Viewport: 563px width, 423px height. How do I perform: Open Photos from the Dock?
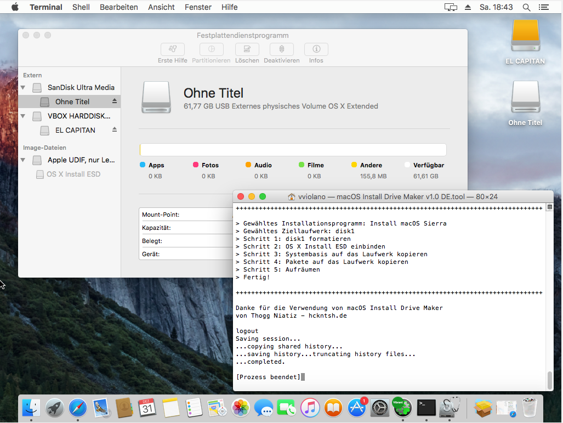coord(241,408)
